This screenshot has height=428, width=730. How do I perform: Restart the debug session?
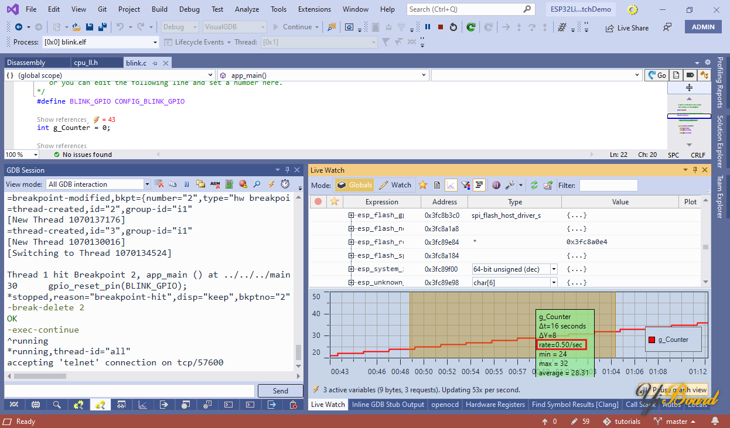[453, 27]
